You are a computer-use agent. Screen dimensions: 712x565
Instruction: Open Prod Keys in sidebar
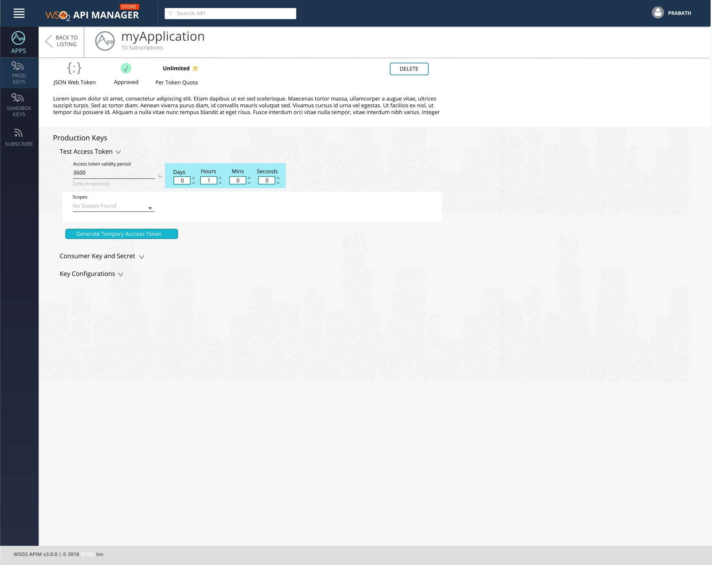(x=19, y=73)
